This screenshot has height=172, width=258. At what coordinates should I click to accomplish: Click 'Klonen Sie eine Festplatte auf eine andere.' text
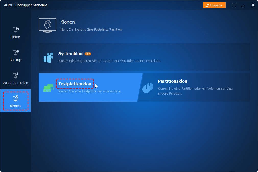point(90,91)
